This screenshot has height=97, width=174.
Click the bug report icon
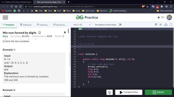(65, 32)
